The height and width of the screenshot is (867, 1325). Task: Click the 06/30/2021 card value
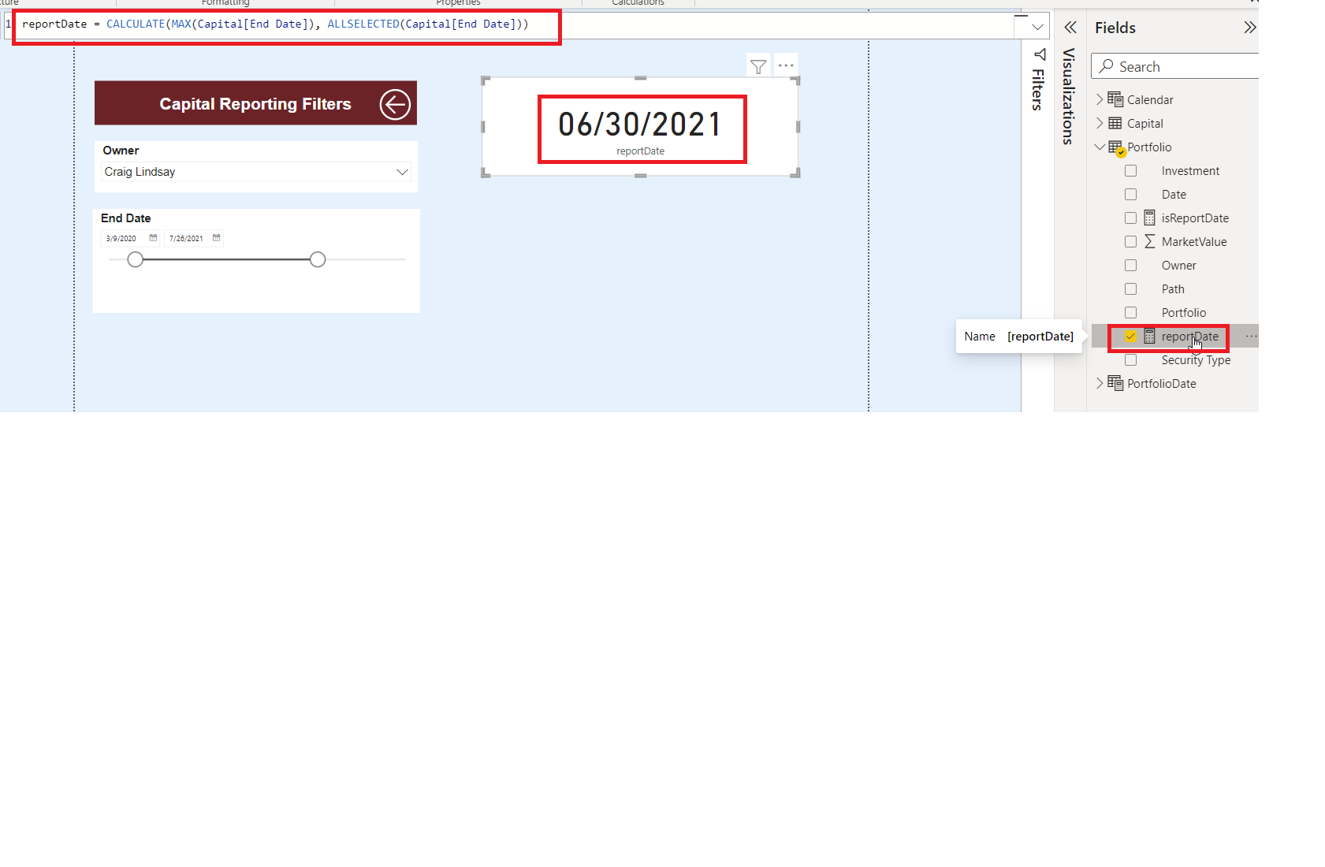pyautogui.click(x=641, y=124)
